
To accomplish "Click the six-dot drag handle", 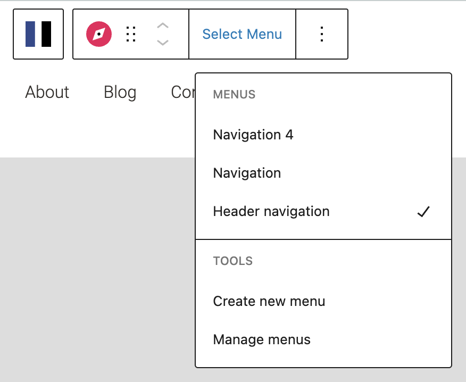I will point(131,35).
